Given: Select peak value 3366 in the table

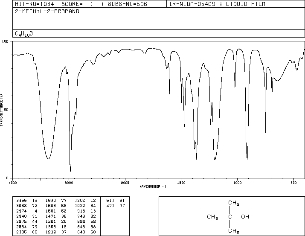Looking at the screenshot, I should click(21, 201).
